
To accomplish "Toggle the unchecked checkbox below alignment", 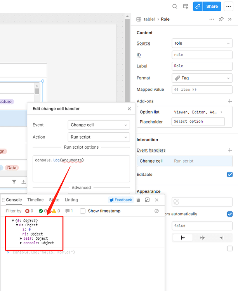I will 230,248.
